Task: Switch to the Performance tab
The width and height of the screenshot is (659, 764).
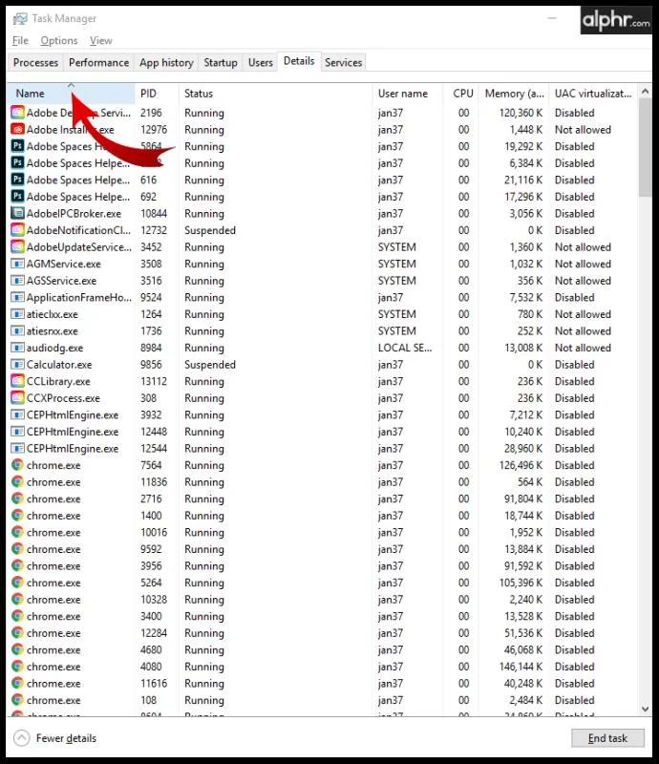Action: [99, 63]
